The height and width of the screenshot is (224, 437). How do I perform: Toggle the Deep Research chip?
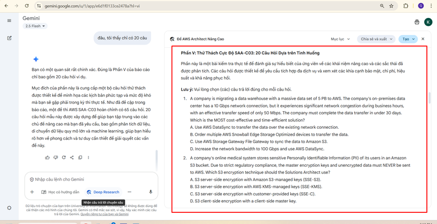[x=103, y=192]
